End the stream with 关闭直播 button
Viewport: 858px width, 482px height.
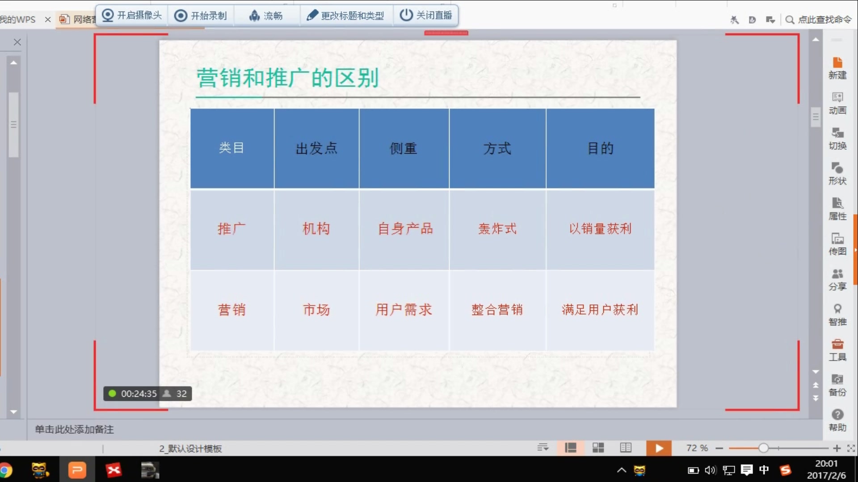click(426, 15)
